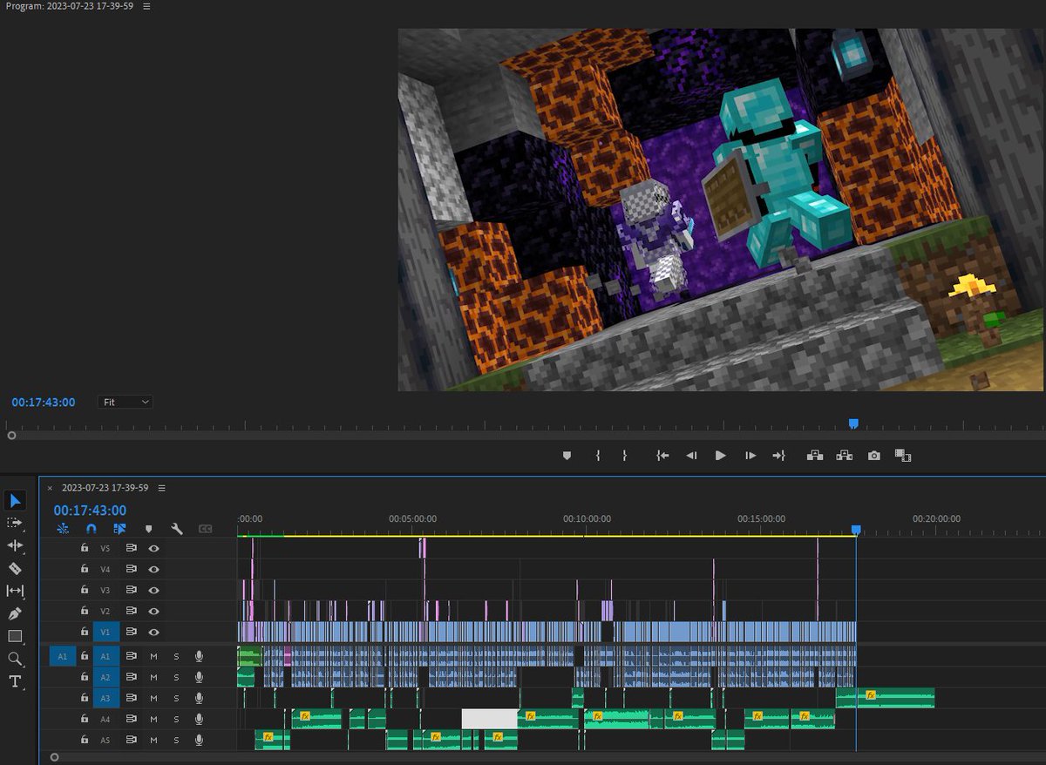Toggle sync lock on V3
Screen dimensions: 1046x765
pos(131,590)
